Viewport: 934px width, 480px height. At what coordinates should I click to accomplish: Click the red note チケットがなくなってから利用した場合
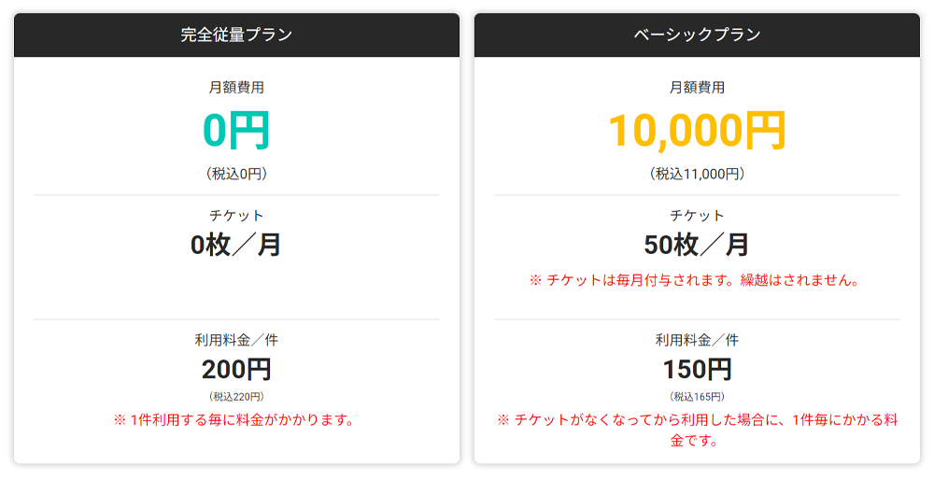tap(697, 430)
